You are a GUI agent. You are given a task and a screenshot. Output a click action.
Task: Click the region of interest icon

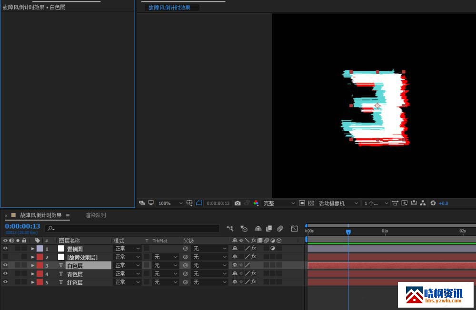click(x=302, y=203)
